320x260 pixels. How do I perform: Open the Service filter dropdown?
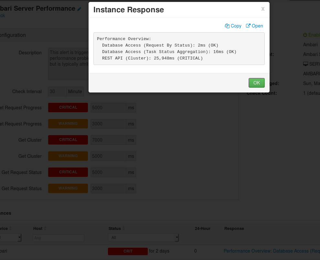(x=10, y=238)
